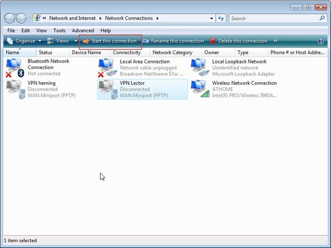This screenshot has width=331, height=248.
Task: Select the Local Area Connection icon
Action: [x=107, y=68]
